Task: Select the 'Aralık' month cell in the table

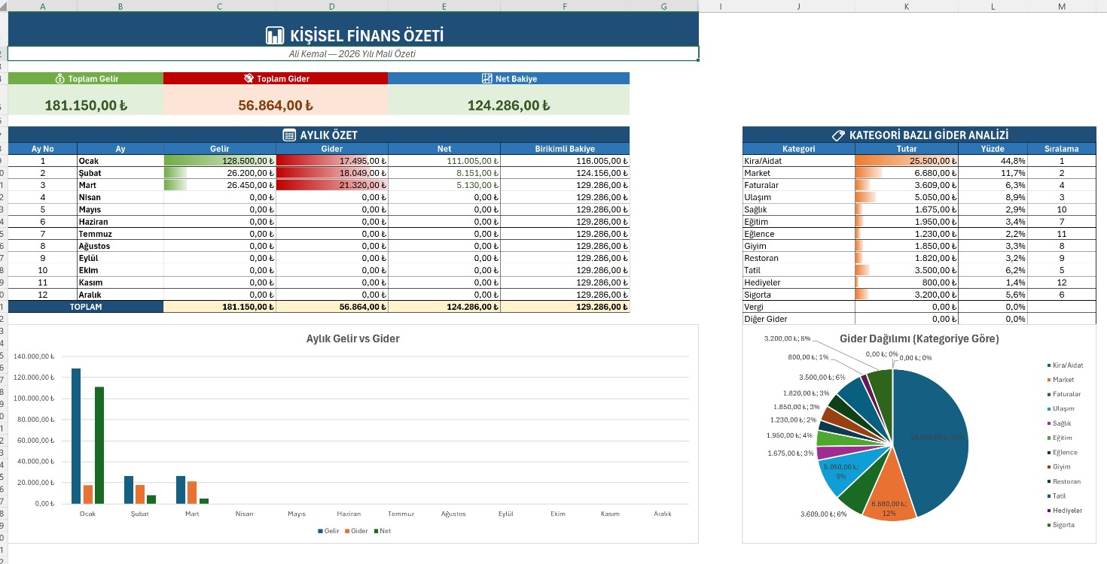Action: pos(120,295)
